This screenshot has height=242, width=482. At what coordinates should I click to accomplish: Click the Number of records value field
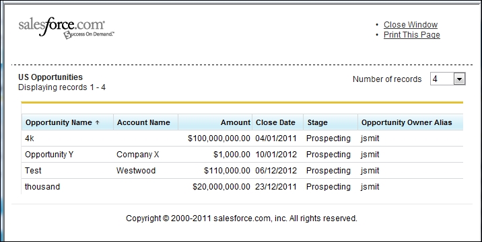click(x=442, y=79)
